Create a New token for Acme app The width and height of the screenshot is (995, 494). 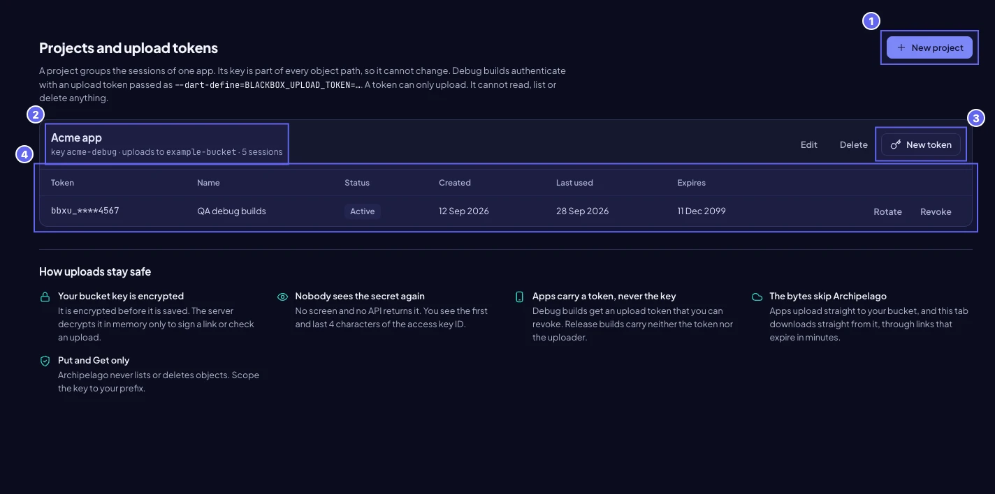[x=921, y=144]
